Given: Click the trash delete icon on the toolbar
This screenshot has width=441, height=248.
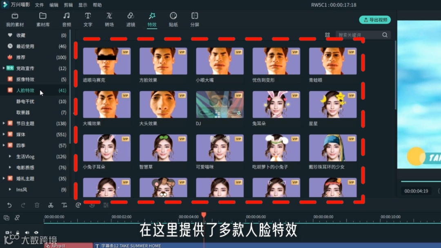Looking at the screenshot, I should pos(36,205).
